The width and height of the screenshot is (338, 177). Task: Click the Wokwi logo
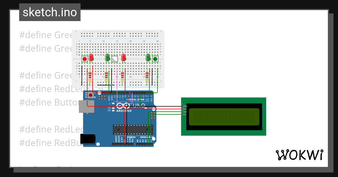click(299, 155)
